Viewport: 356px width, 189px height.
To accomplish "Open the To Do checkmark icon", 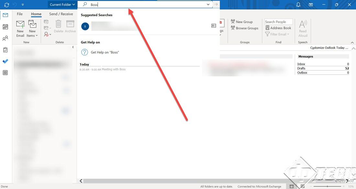I will click(x=6, y=61).
